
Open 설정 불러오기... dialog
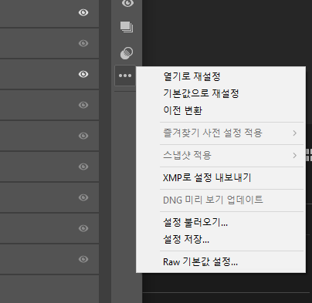(x=195, y=222)
